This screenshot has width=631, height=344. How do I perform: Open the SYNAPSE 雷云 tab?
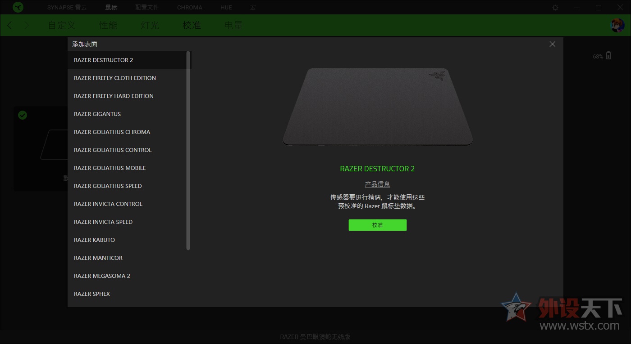click(x=67, y=8)
